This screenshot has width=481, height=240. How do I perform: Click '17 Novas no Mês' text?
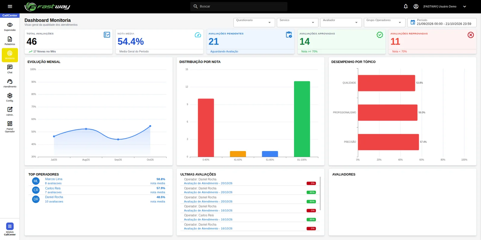point(44,51)
